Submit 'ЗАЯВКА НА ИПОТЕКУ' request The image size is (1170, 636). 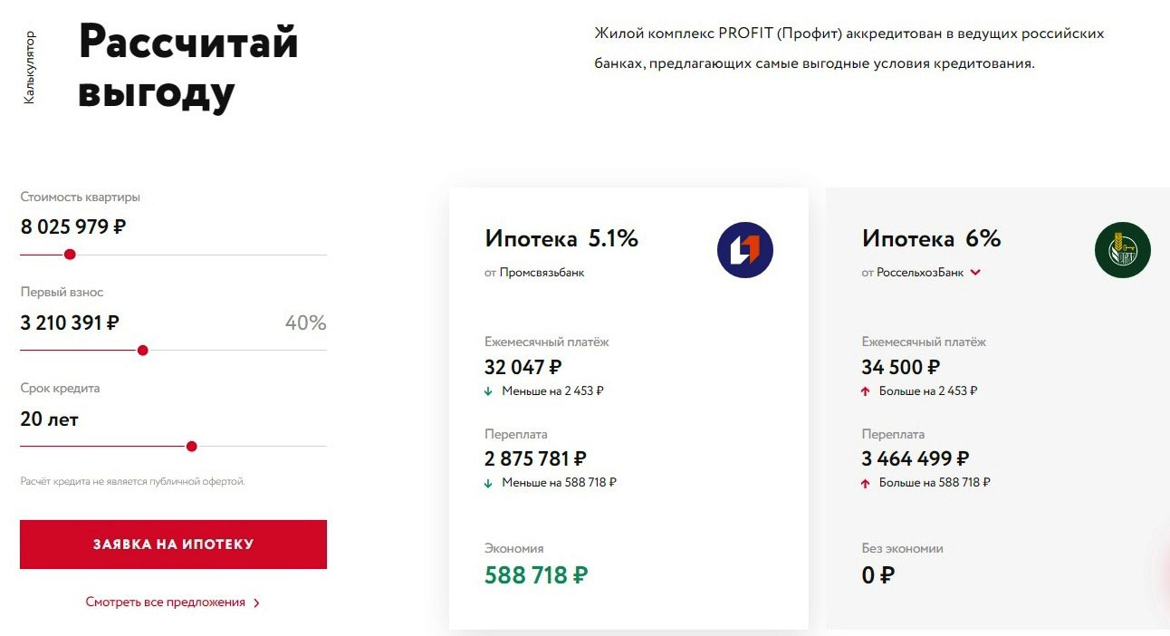(173, 544)
